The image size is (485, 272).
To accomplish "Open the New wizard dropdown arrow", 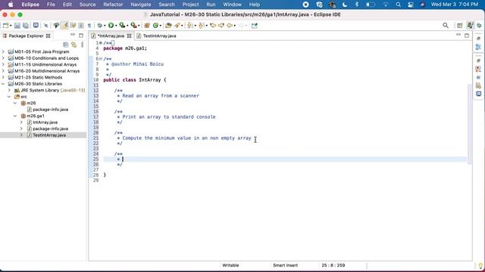I will click(x=11, y=26).
